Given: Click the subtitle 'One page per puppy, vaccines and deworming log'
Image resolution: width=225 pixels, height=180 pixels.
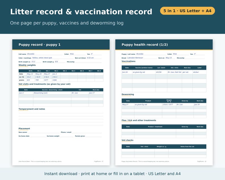Looking at the screenshot, I should pyautogui.click(x=67, y=23).
